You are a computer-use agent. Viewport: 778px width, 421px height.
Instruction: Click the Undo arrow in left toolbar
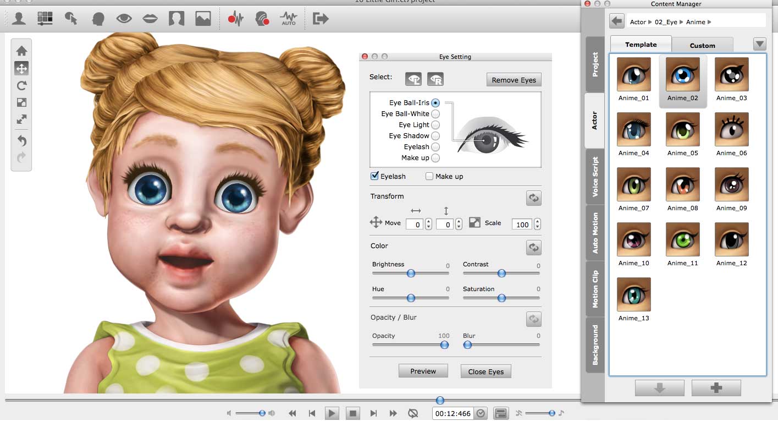tap(21, 140)
